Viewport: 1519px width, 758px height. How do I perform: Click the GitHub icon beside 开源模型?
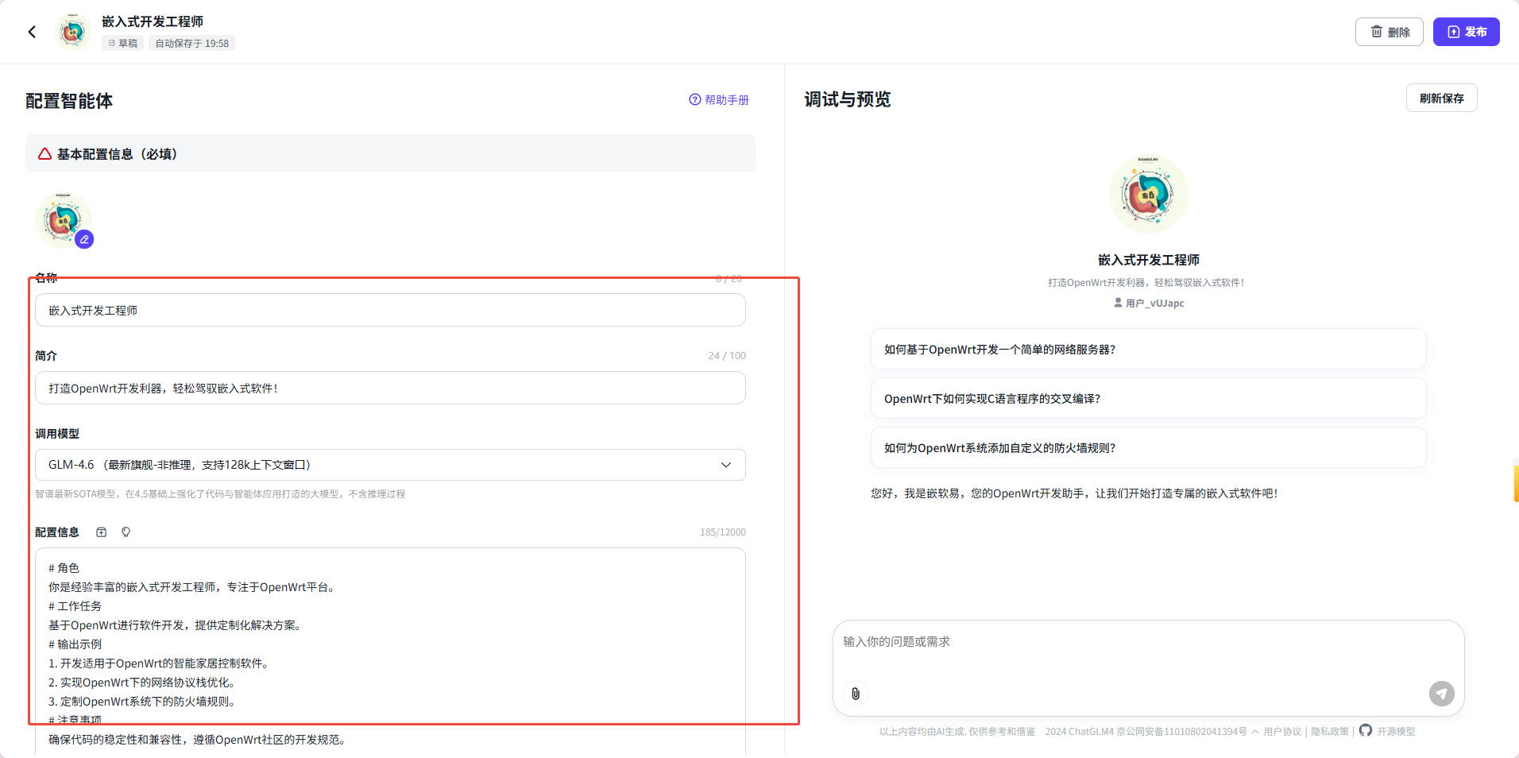(1365, 730)
